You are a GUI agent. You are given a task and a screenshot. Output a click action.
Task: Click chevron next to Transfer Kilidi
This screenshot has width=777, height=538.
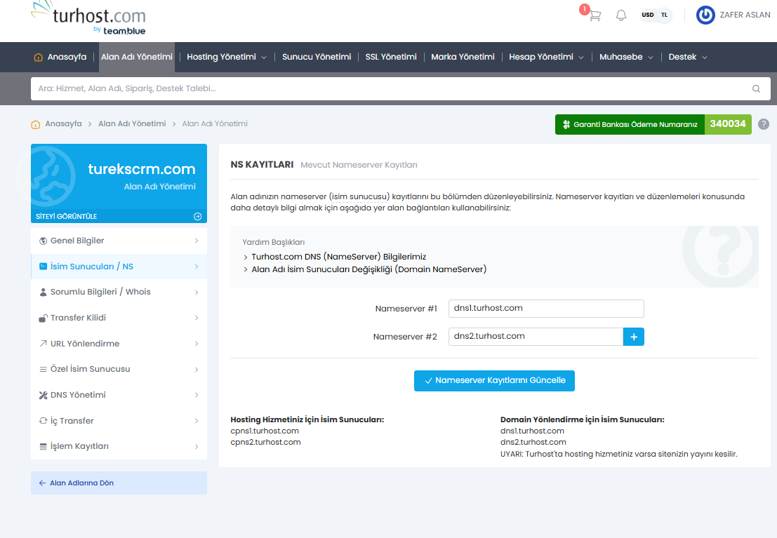[197, 318]
